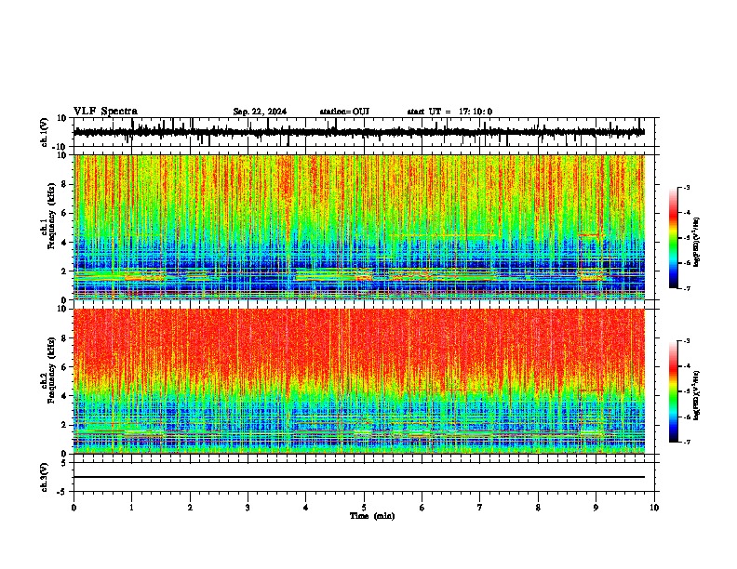737x569 pixels.
Task: Click the 'start UT = 17:10:0' label
Action: pyautogui.click(x=449, y=112)
